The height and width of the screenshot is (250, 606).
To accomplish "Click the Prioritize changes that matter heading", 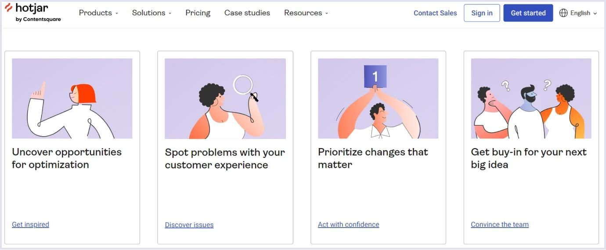I will click(x=373, y=158).
